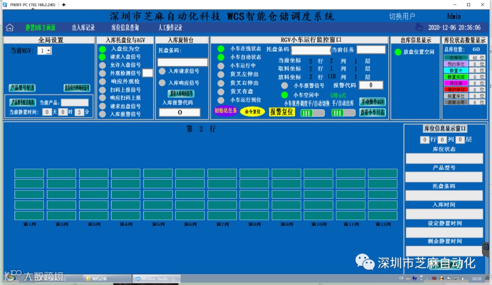This screenshot has height=285, width=492.
Task: Go to the home screen icon
Action: coord(10,28)
